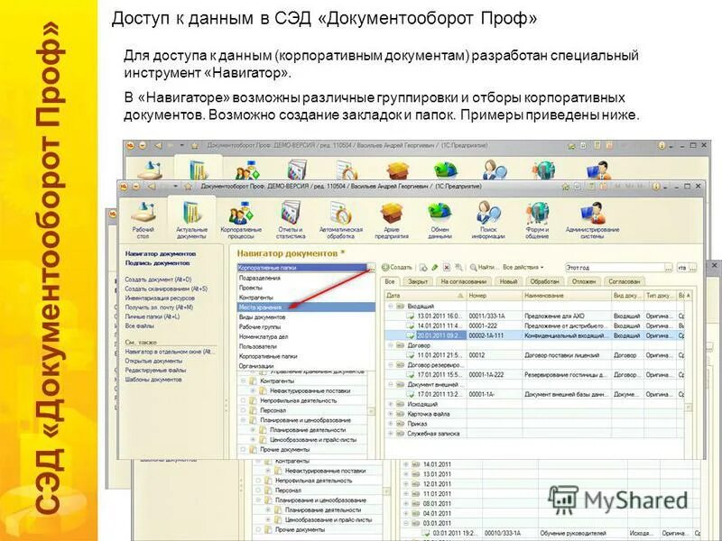Open Корпоративные процессы section in front window

[x=241, y=220]
